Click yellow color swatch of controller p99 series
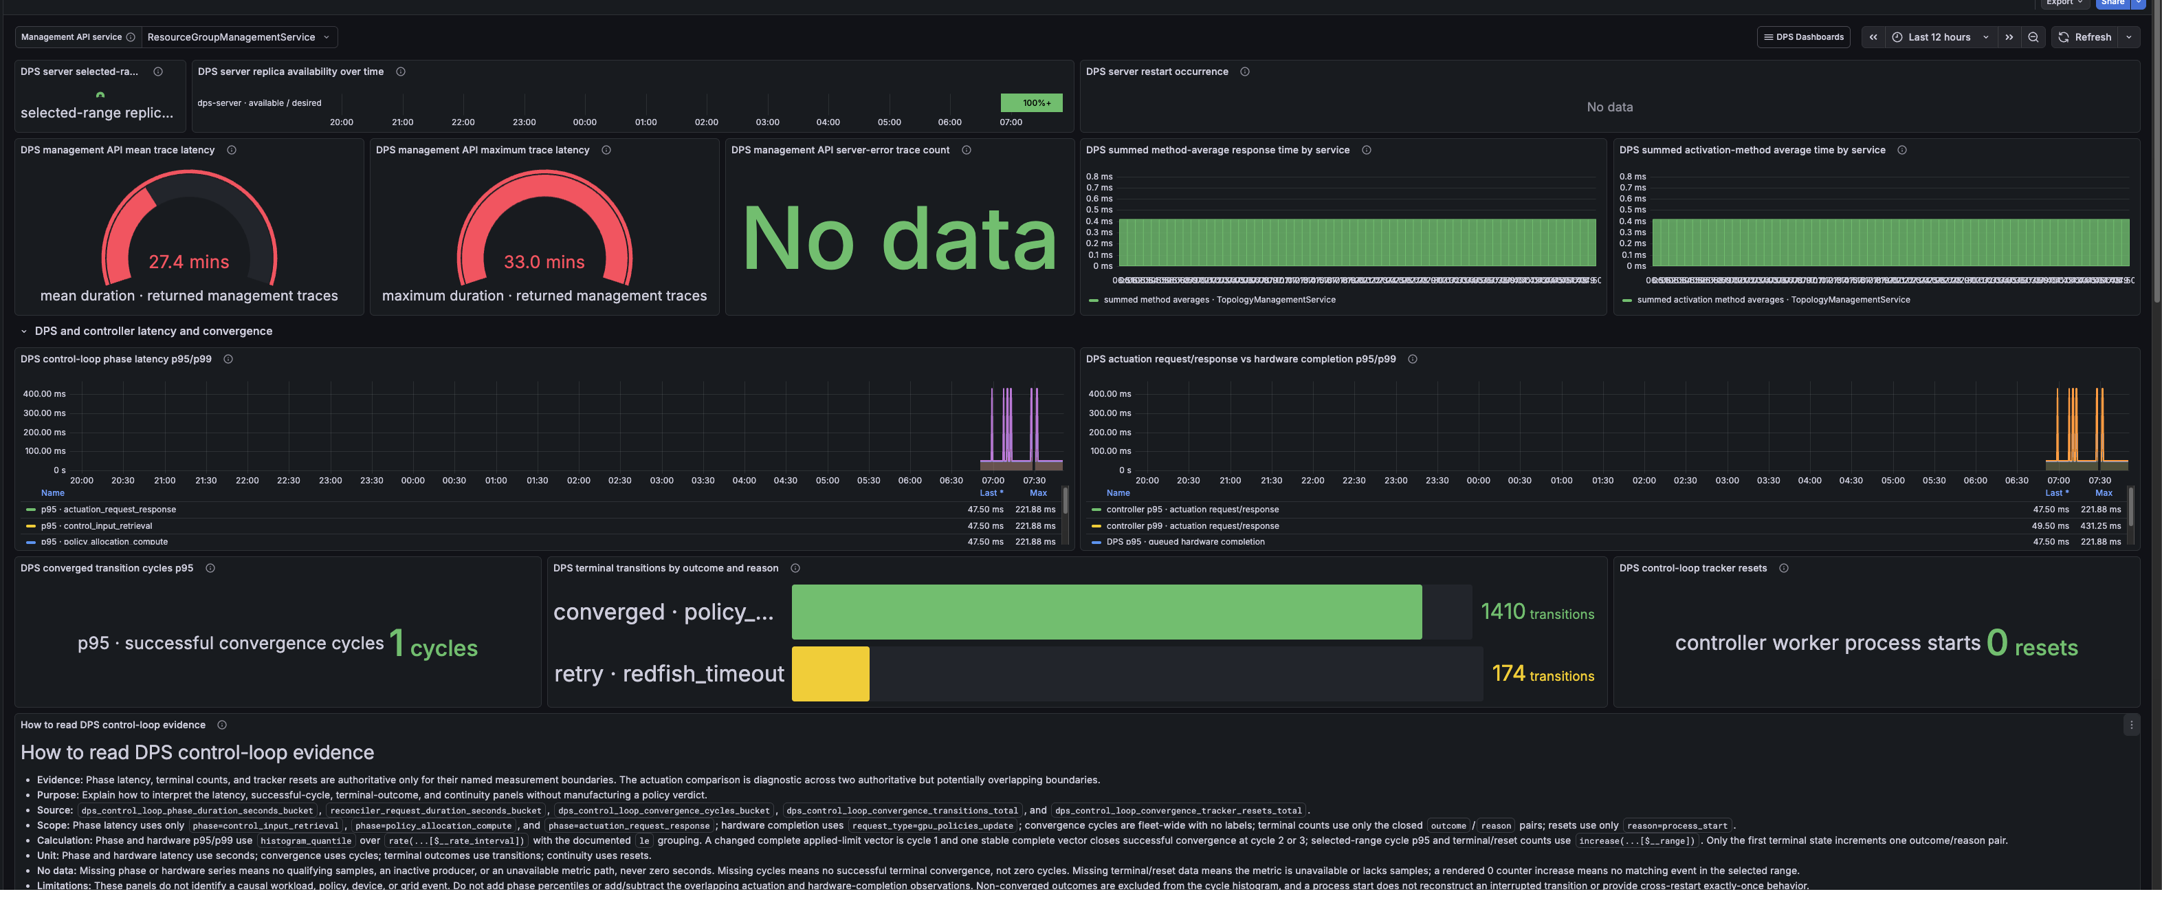The width and height of the screenshot is (2162, 905). pos(1096,526)
